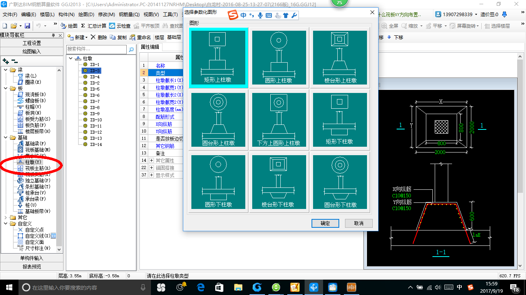The width and height of the screenshot is (526, 295).
Task: Expand the 锚固搭接 property group
Action: pos(152,167)
